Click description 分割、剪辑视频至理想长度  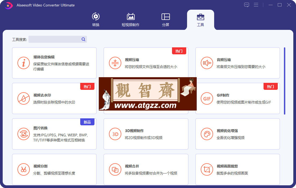coord(54,173)
